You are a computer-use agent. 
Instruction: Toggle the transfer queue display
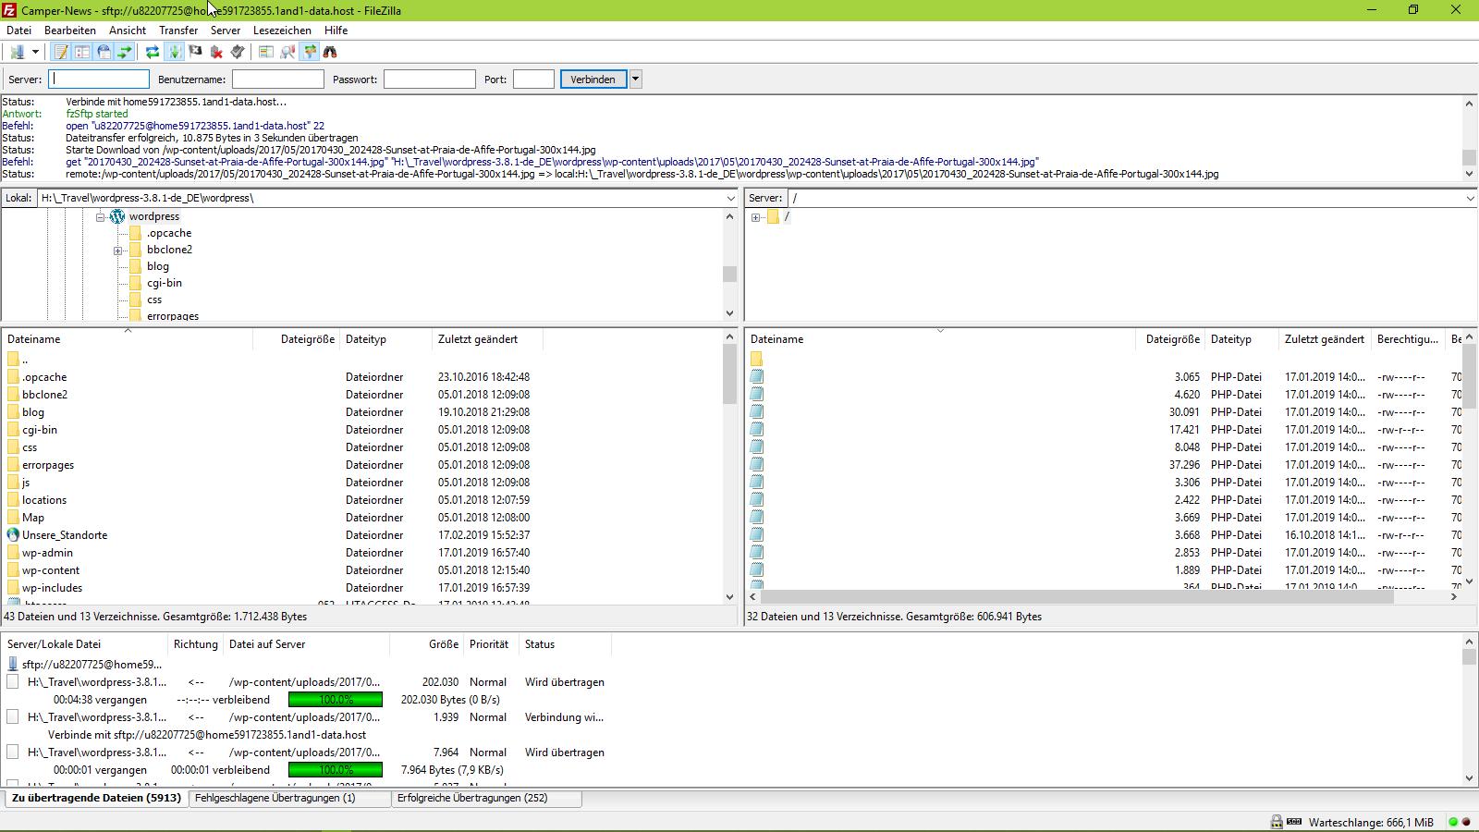(x=125, y=52)
